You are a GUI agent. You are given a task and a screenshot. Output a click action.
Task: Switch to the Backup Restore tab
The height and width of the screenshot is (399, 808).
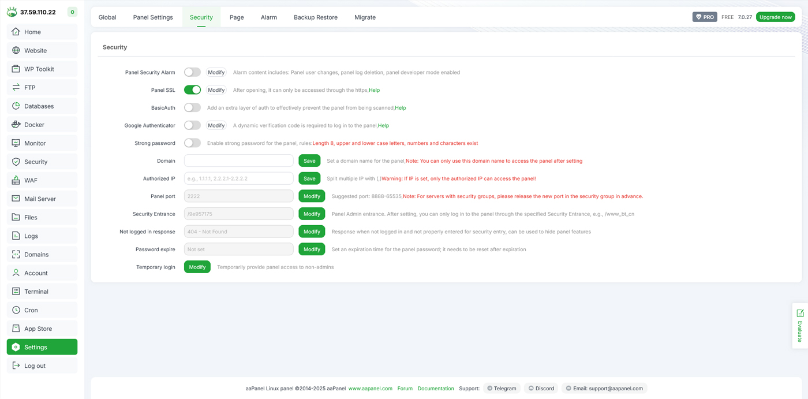[x=316, y=17]
